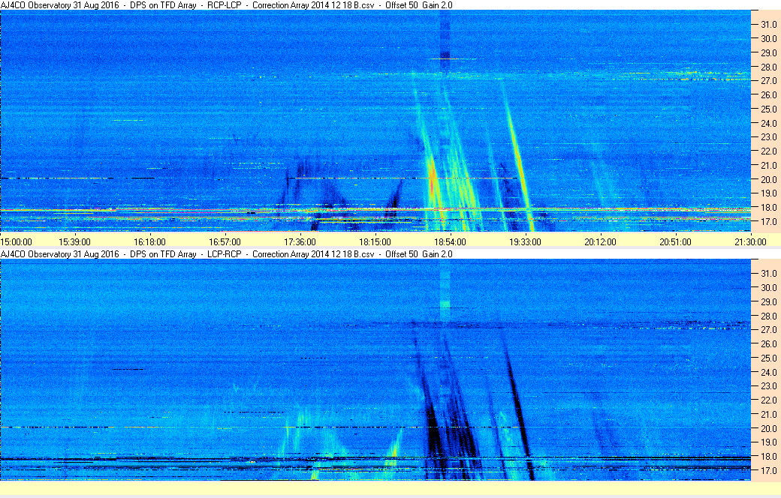Image resolution: width=781 pixels, height=498 pixels.
Task: Click 23.0 on the RCP-LCP frequency axis
Action: [x=768, y=136]
